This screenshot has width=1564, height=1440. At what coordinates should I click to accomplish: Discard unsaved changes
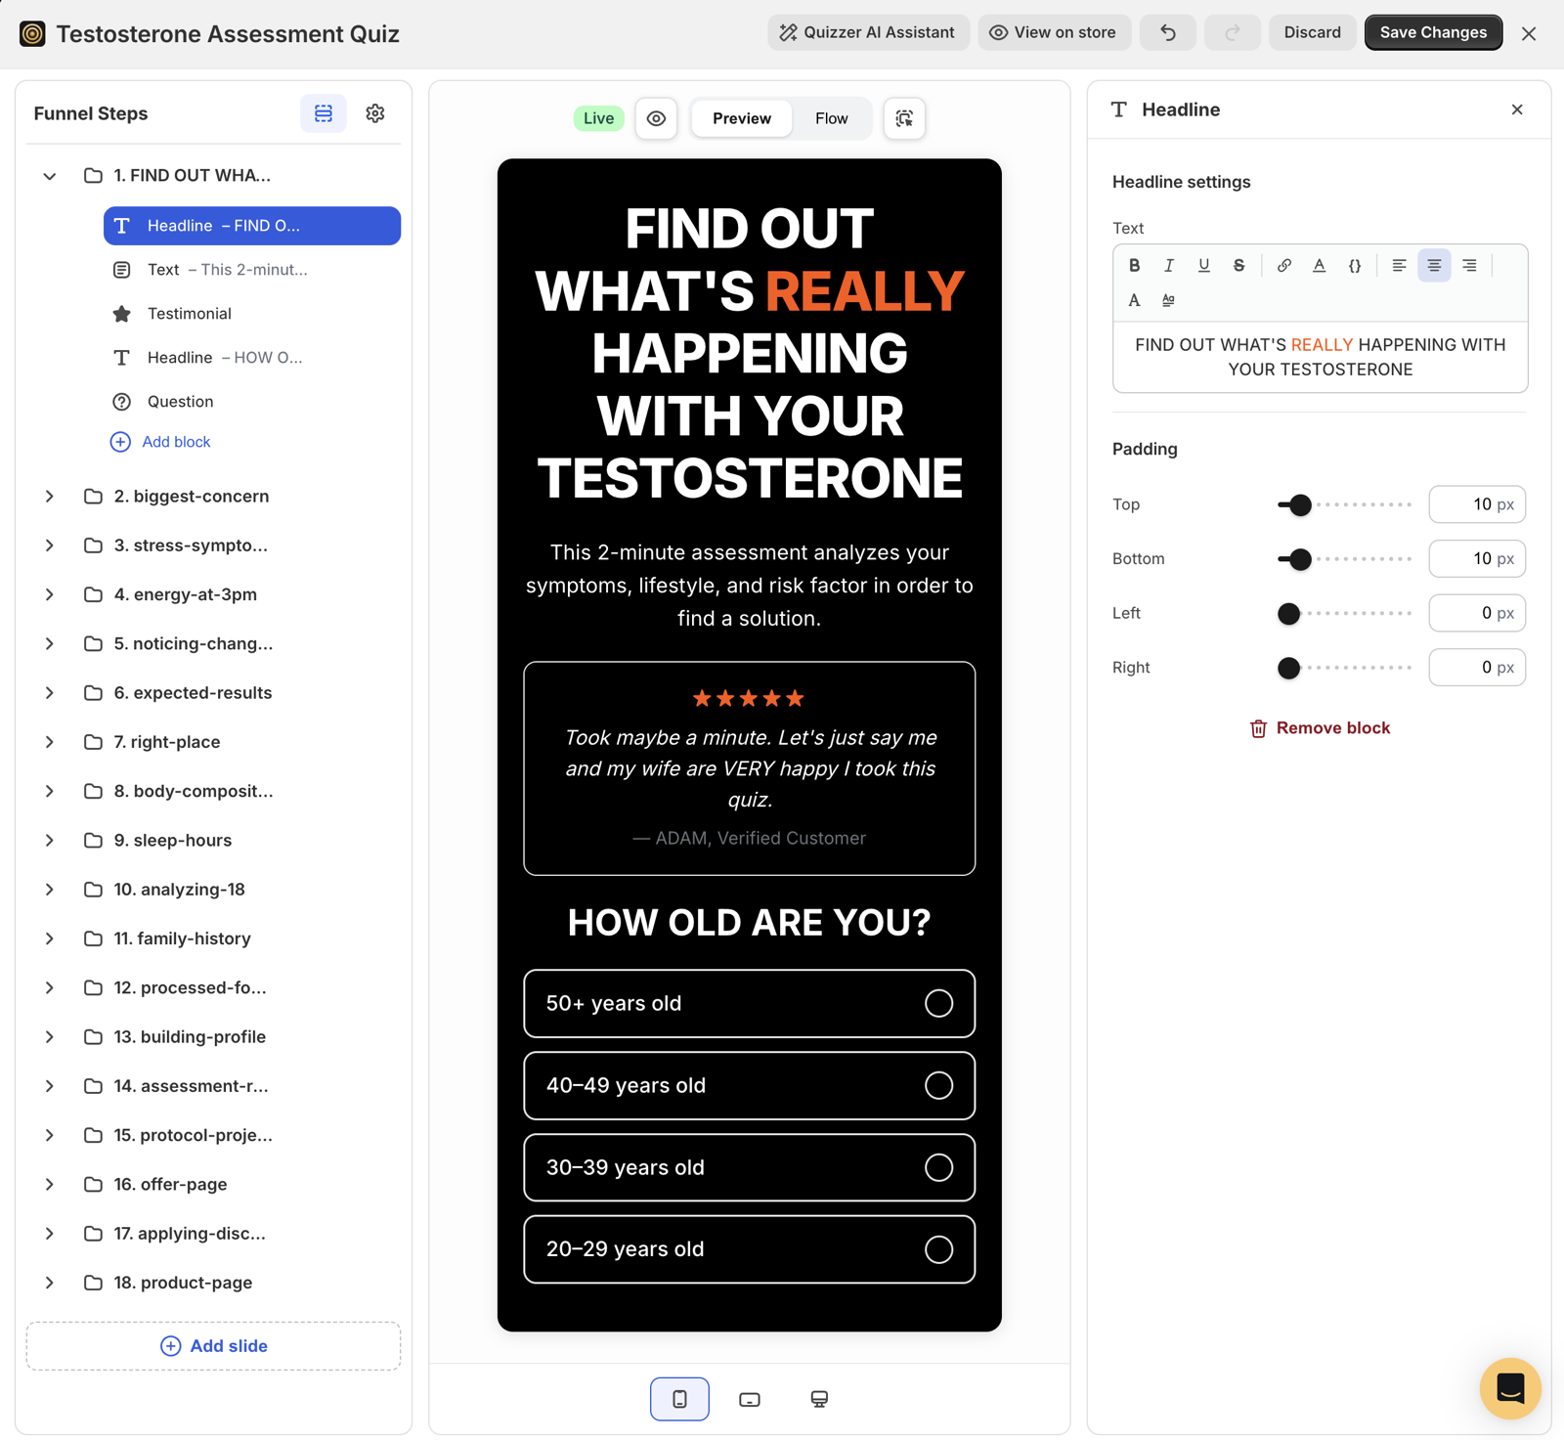[1312, 32]
